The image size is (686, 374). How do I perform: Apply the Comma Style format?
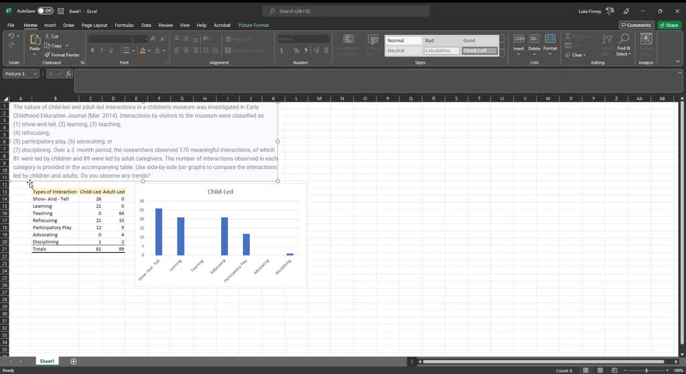click(305, 50)
